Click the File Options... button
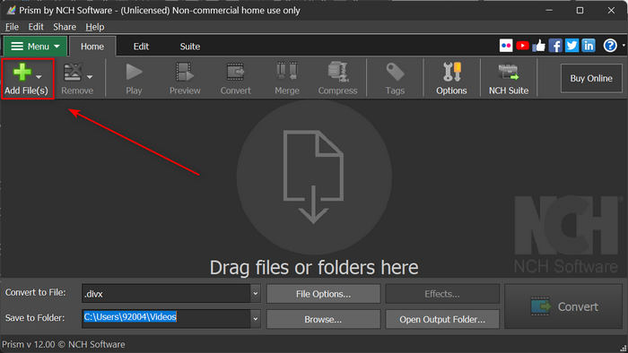This screenshot has width=628, height=353. coord(323,294)
